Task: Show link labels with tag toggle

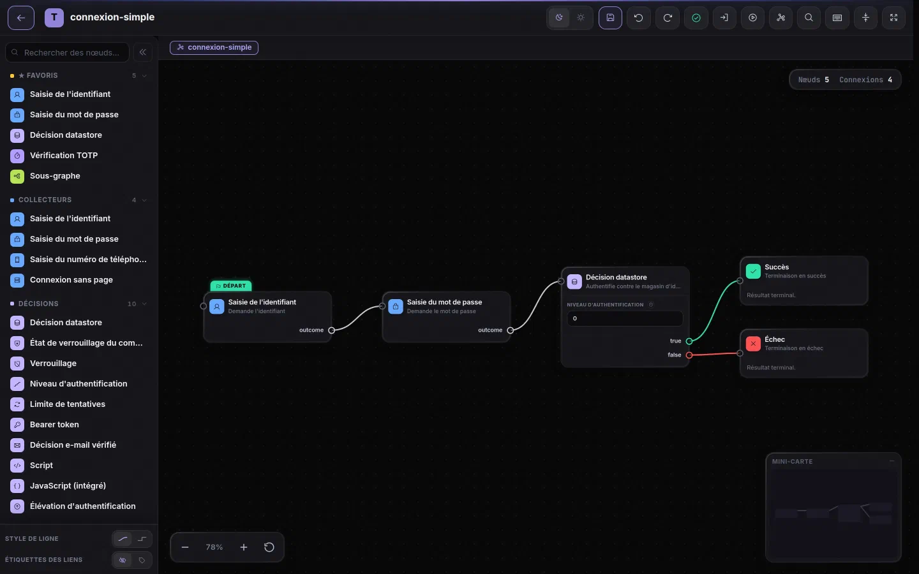Action: [x=142, y=560]
